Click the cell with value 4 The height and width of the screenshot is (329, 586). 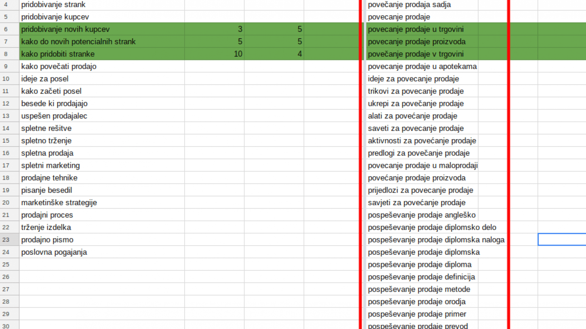coord(274,54)
